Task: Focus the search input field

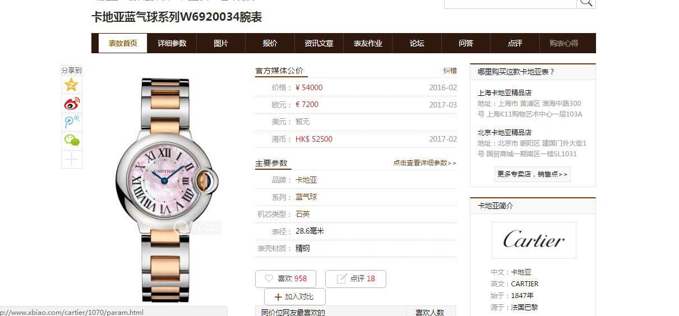Action: click(x=510, y=3)
